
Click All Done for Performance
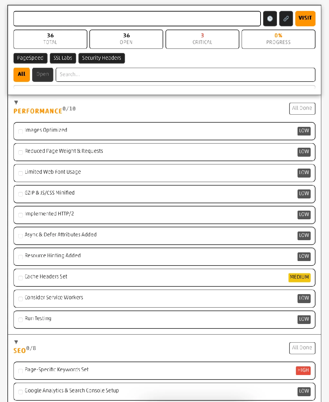tap(302, 109)
